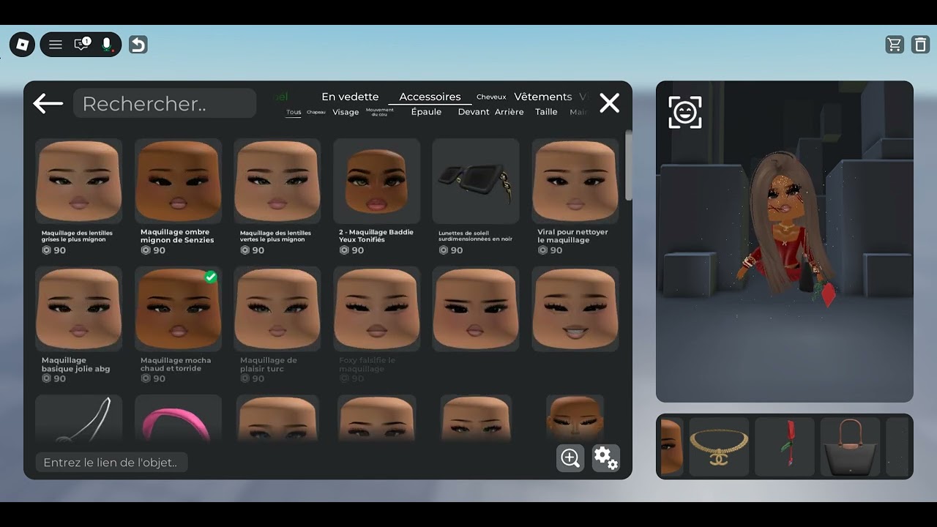Screen dimensions: 937x527
Task: Select the Taille subcategory
Action: [x=546, y=112]
